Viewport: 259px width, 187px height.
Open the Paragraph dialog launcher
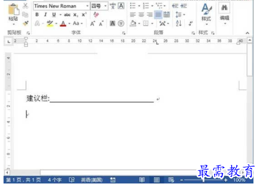click(x=193, y=33)
